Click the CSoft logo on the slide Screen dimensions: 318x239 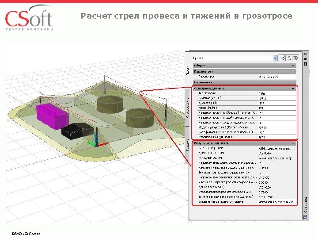coord(29,18)
